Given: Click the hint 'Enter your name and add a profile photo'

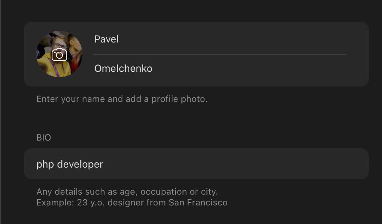Looking at the screenshot, I should coord(122,99).
